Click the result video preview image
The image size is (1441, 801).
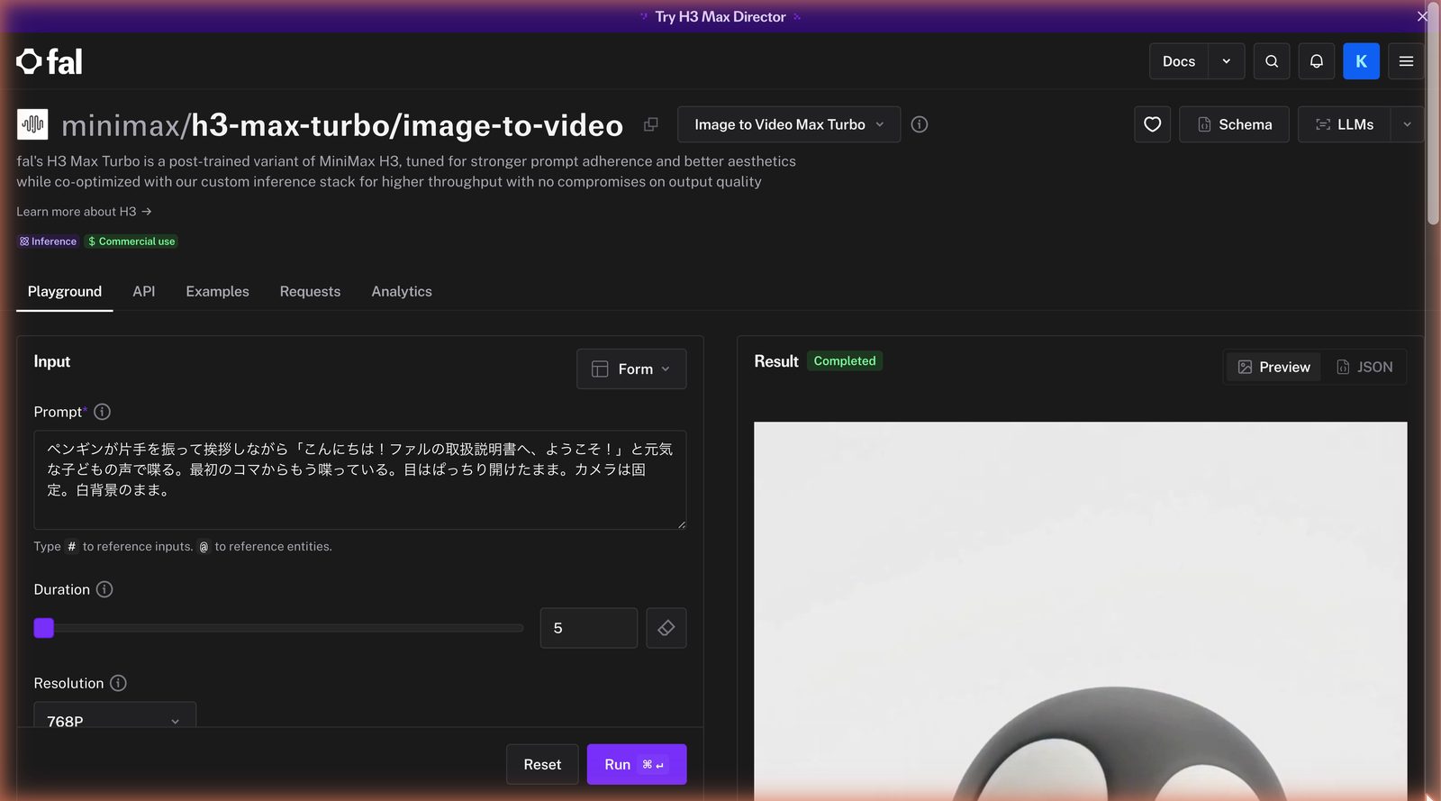pyautogui.click(x=1080, y=611)
